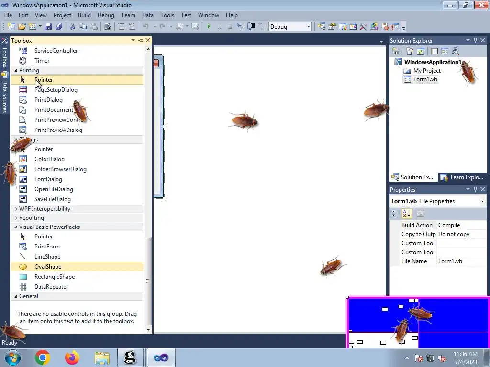The image size is (490, 367).
Task: Open the File menu
Action: pyautogui.click(x=8, y=15)
